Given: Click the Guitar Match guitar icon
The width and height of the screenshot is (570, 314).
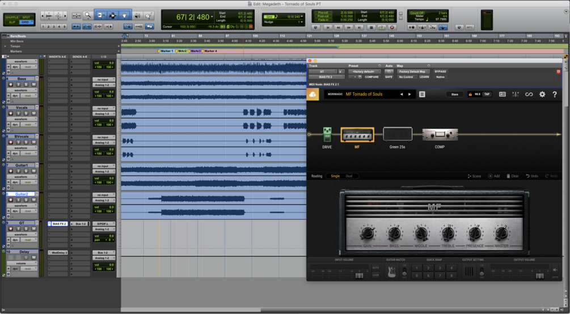Looking at the screenshot, I should click(391, 272).
